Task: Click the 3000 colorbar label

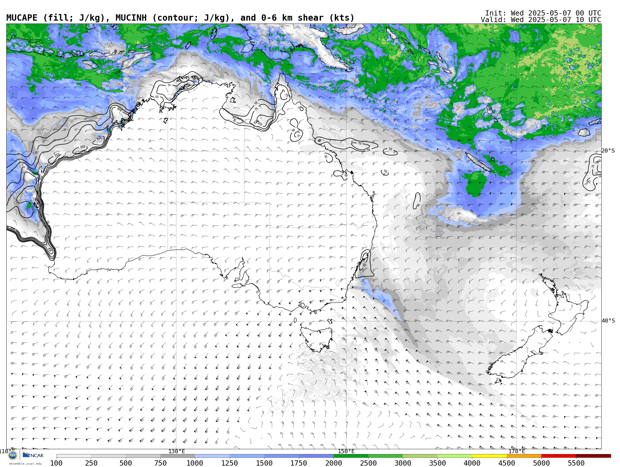Action: click(x=403, y=463)
